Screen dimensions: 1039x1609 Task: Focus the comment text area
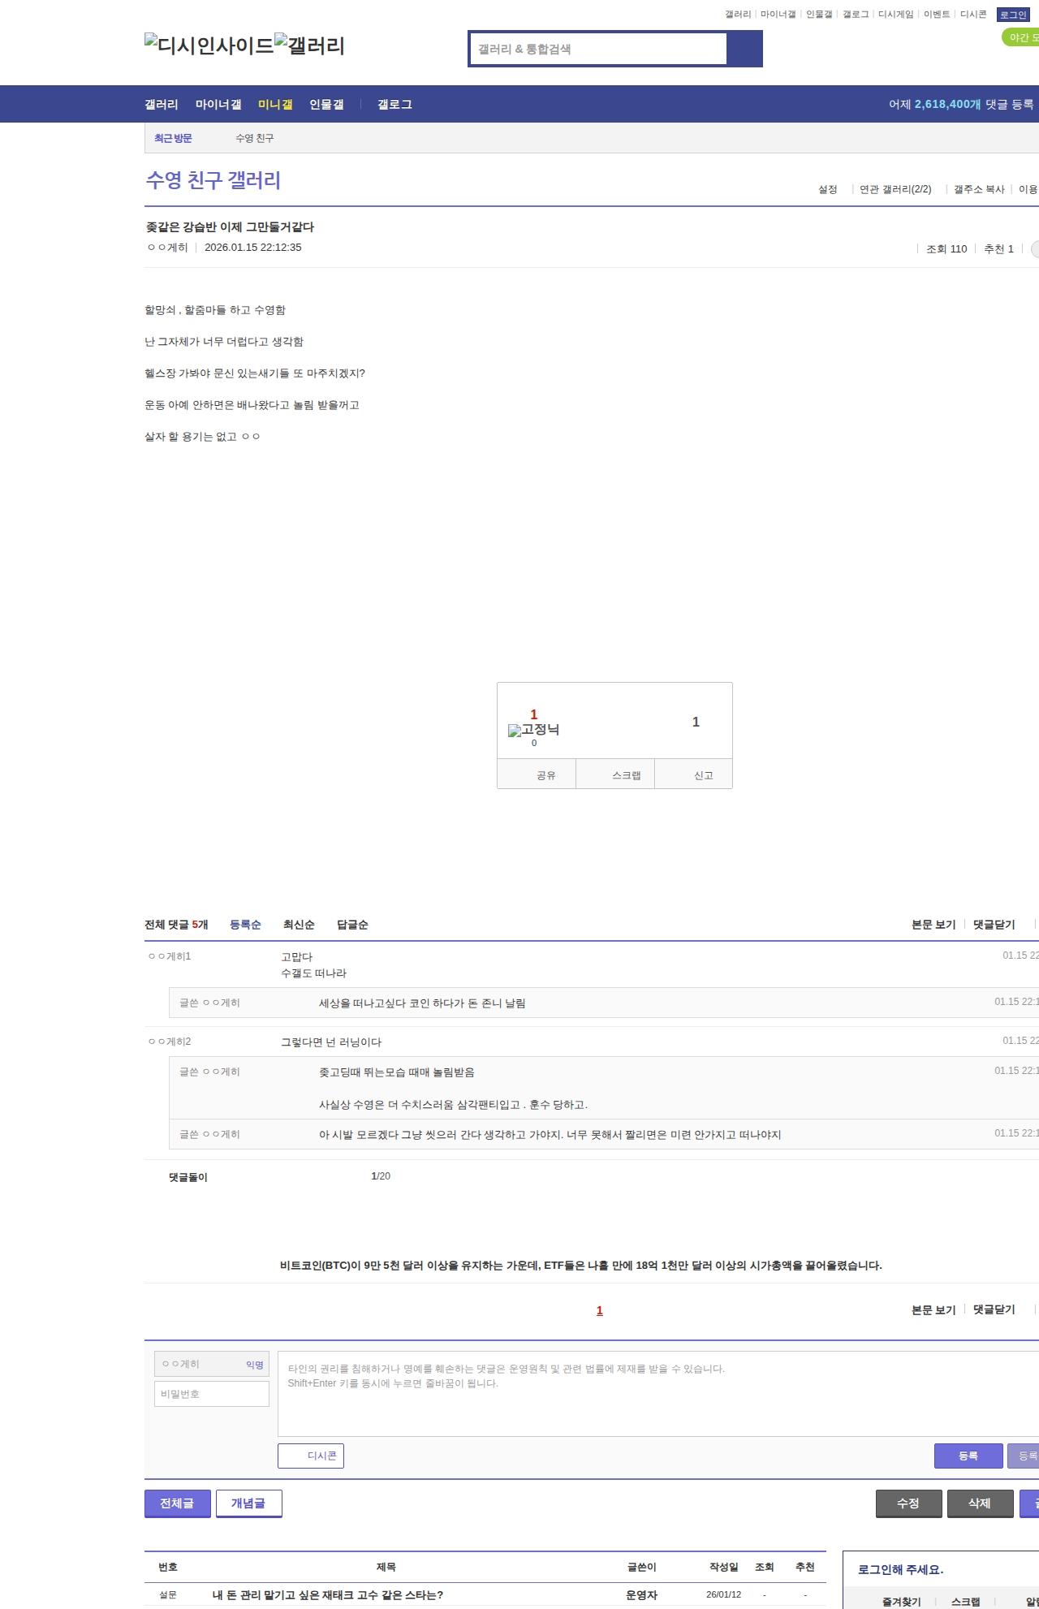pos(658,1394)
